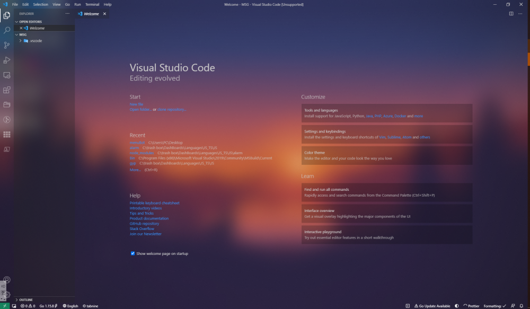530x309 pixels.
Task: Close the Welcome tab
Action: coord(104,14)
